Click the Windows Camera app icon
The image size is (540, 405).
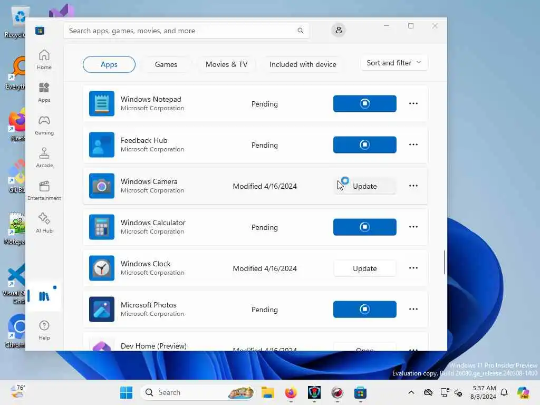pyautogui.click(x=102, y=186)
